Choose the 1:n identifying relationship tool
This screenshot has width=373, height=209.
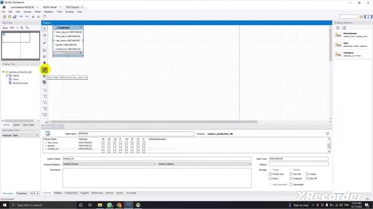pyautogui.click(x=44, y=109)
